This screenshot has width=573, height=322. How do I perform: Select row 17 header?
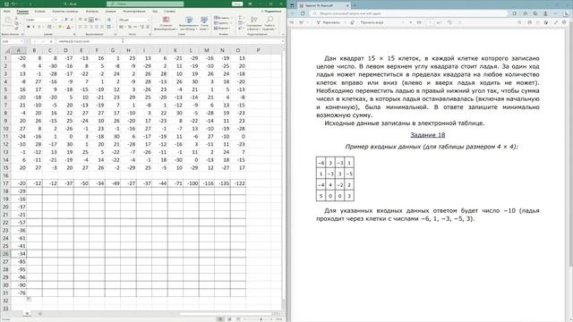(x=5, y=183)
